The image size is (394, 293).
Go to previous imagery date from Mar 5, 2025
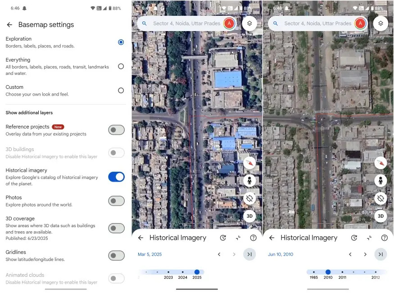219,255
